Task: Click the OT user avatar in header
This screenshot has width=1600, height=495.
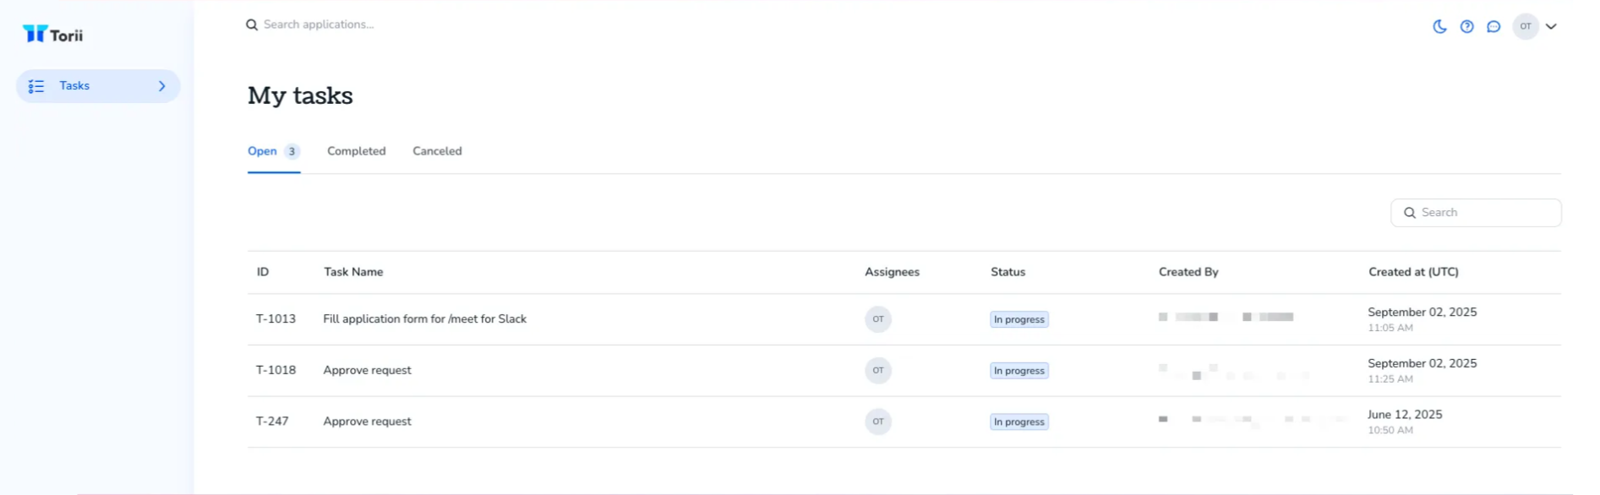Action: point(1525,26)
